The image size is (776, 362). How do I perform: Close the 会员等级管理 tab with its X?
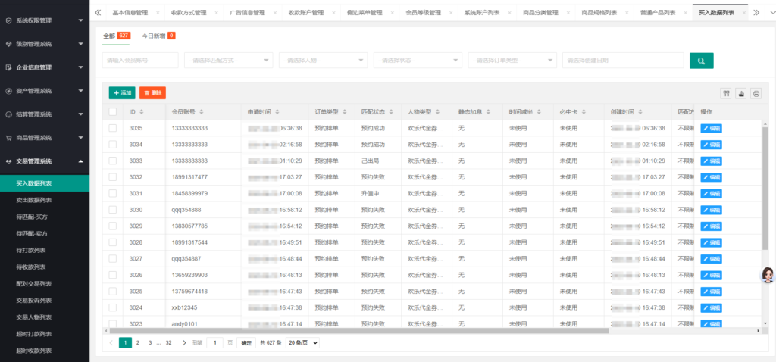(451, 12)
